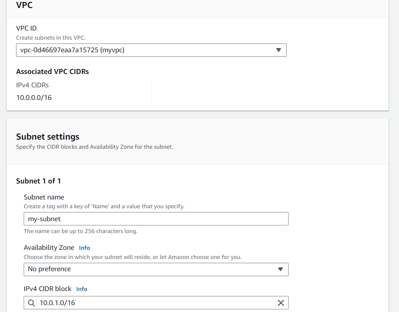This screenshot has height=312, width=399.
Task: Open the VPC selector showing myvpc
Action: (x=151, y=50)
